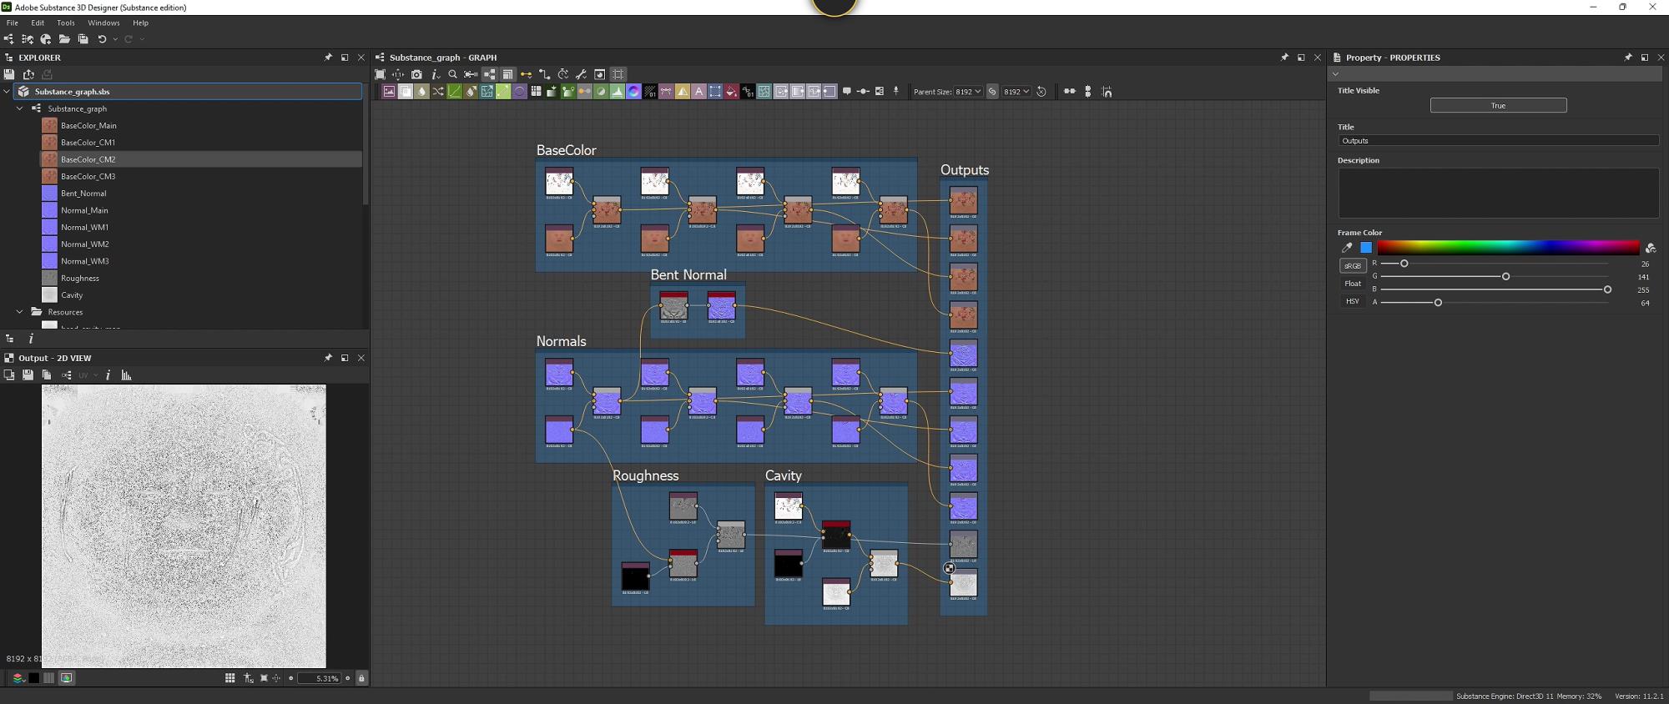Open channel layers dropdown in 2D View
This screenshot has height=704, width=1669.
pos(18,678)
